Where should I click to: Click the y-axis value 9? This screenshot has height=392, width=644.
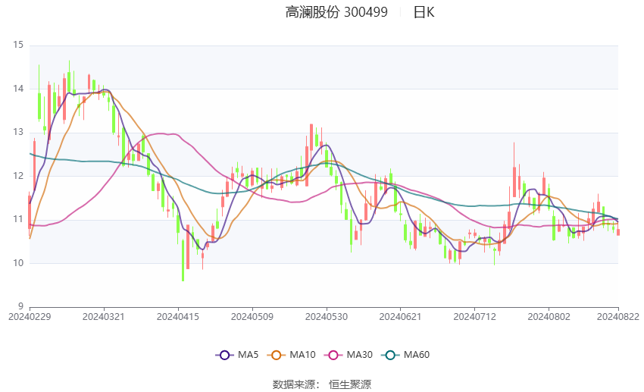click(20, 306)
